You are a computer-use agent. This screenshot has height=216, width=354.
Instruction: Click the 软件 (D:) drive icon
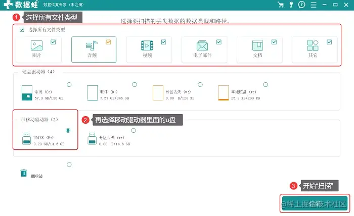93,93
